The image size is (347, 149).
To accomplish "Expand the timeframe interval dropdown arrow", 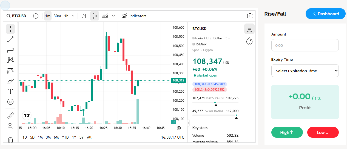I will pos(73,16).
